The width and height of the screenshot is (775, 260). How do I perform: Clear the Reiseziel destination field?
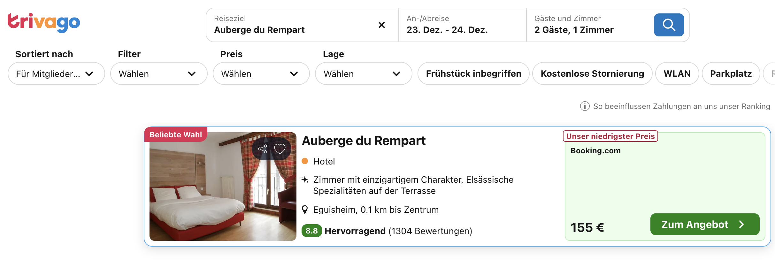coord(381,25)
